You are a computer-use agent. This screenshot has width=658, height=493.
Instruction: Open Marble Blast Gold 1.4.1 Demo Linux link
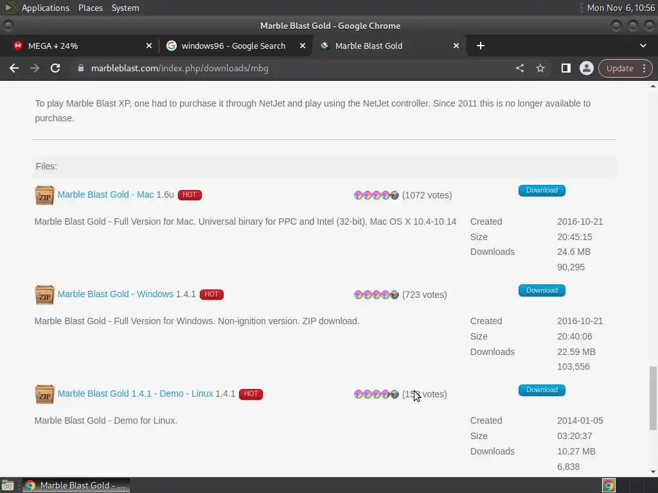[x=135, y=394]
